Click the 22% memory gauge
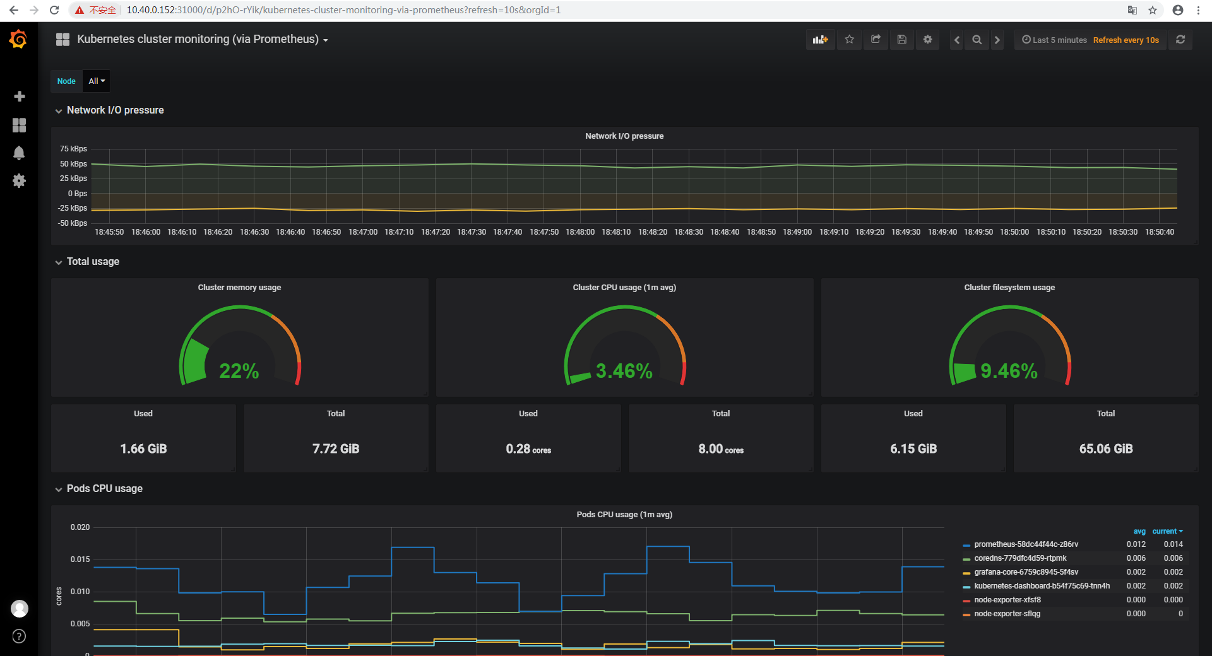Viewport: 1212px width, 656px height. point(240,346)
